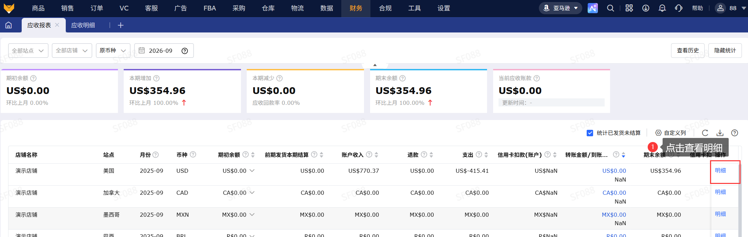Open 设置 menu

click(x=444, y=8)
